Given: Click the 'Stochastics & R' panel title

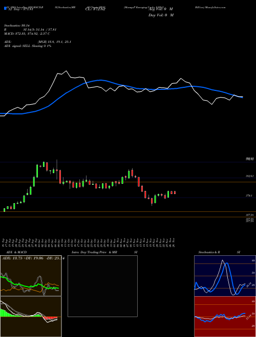Looking at the screenshot, I should tap(209, 252).
